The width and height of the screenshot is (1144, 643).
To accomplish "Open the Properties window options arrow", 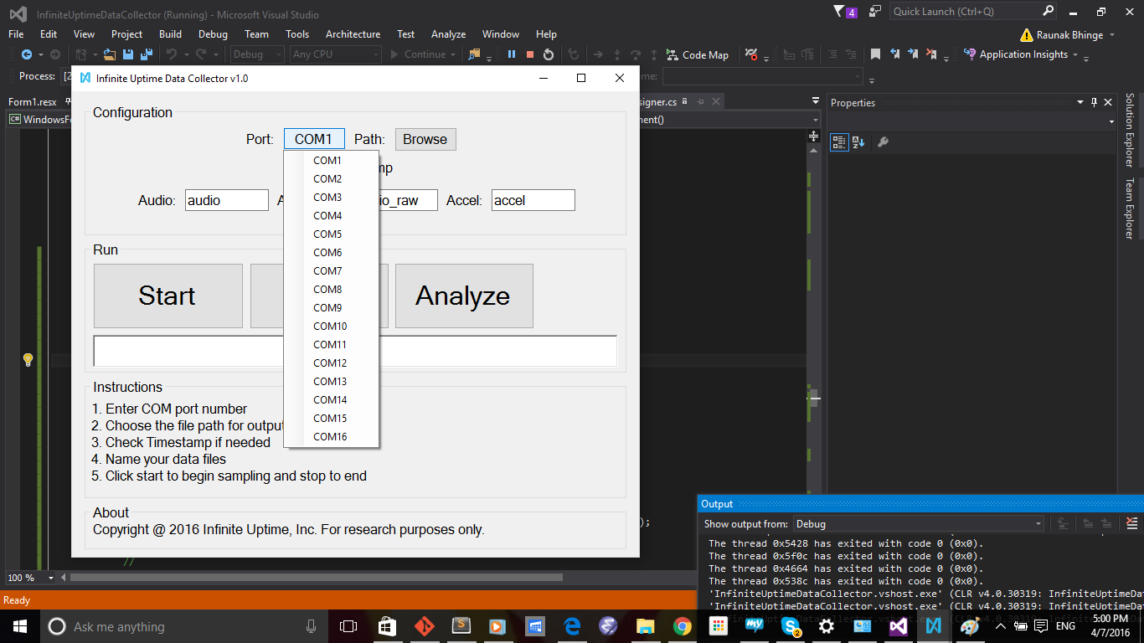I will click(1080, 103).
